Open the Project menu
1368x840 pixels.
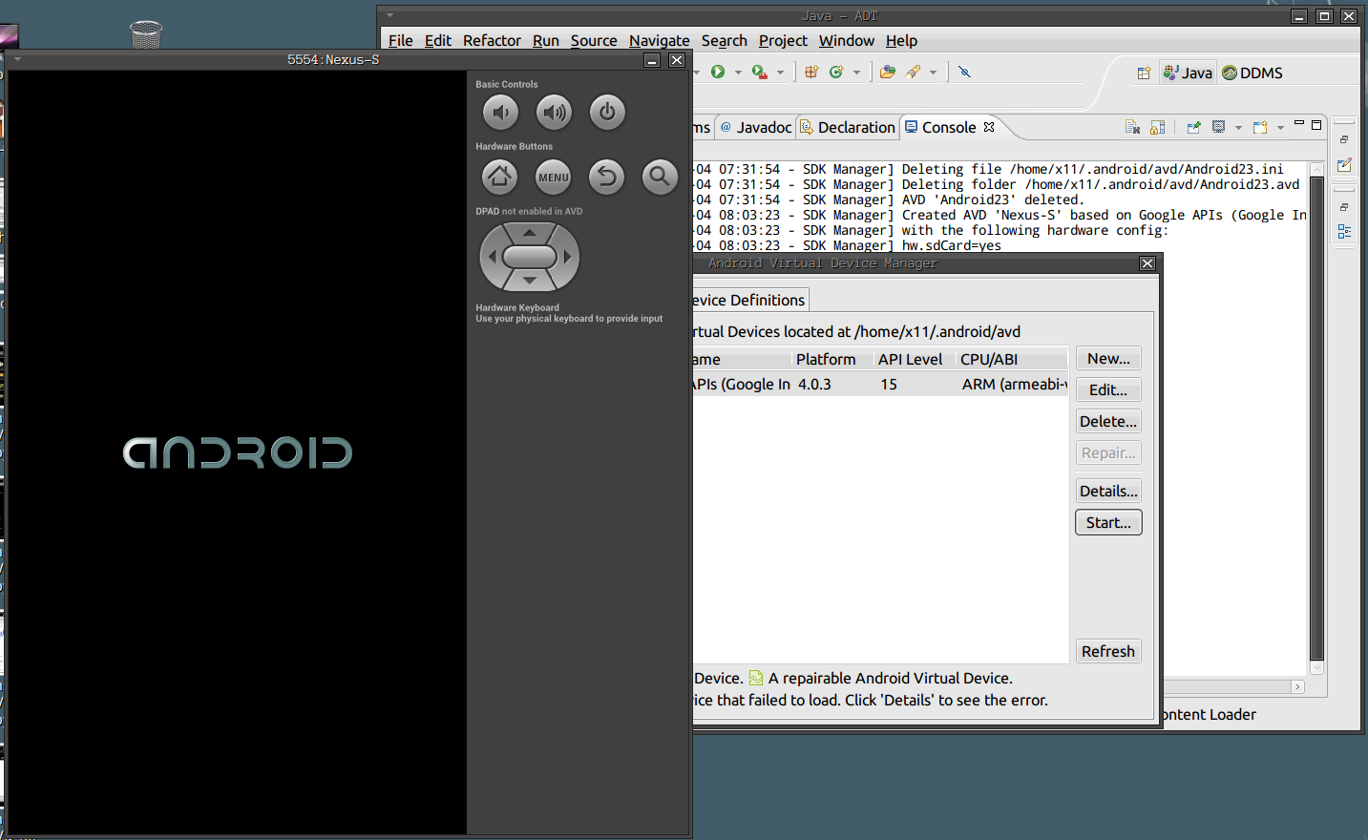point(783,40)
